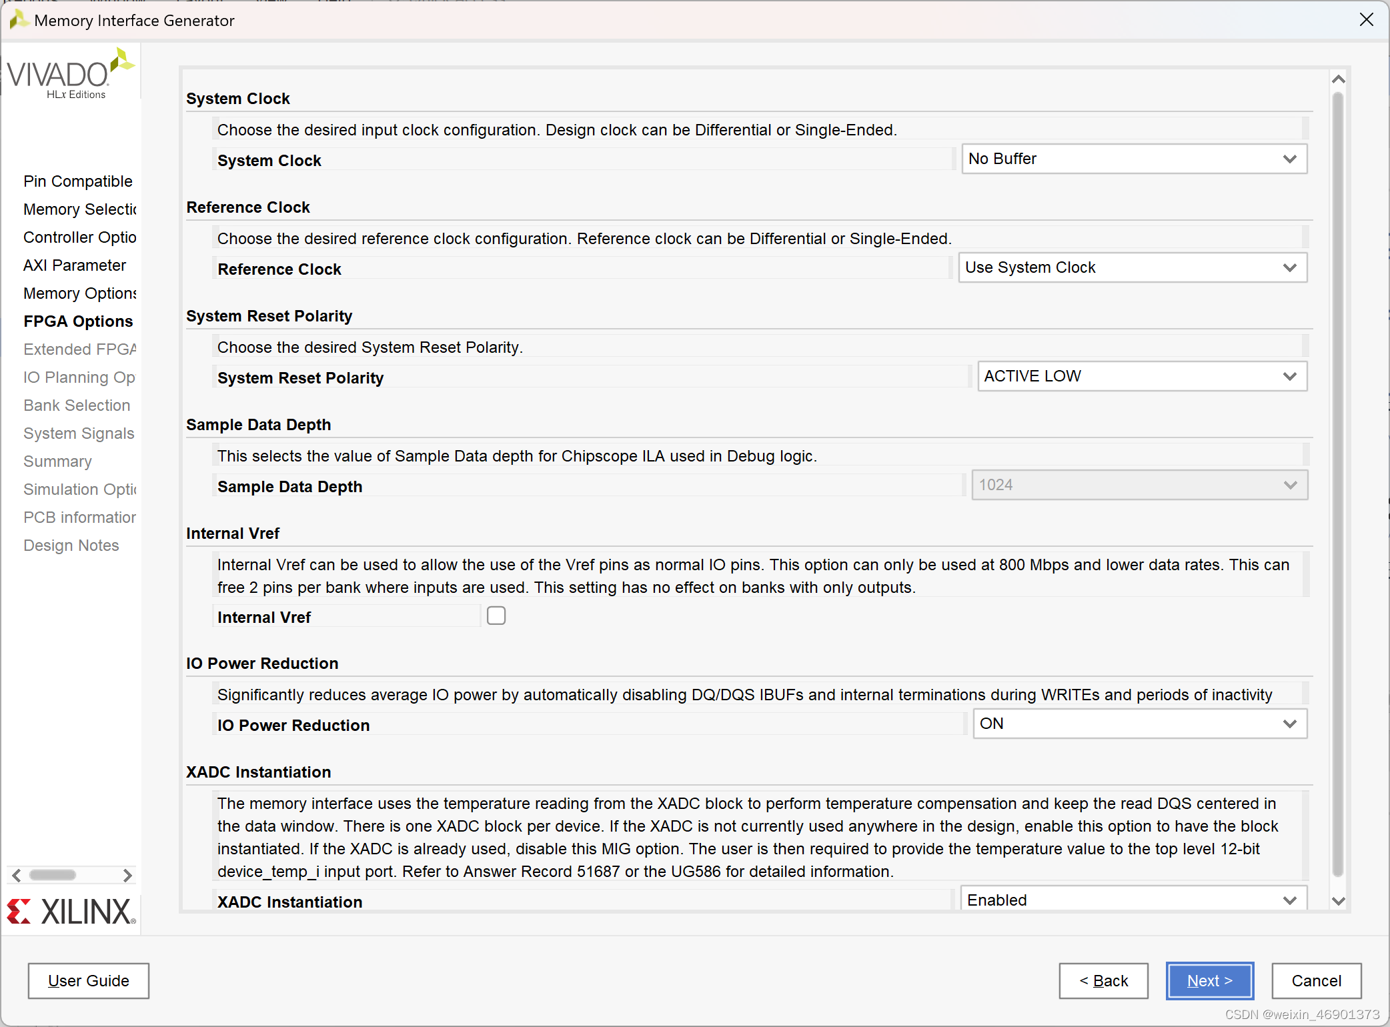Go to the AXI Parameter step
Viewport: 1390px width, 1027px height.
tap(75, 265)
